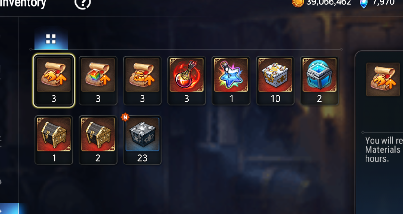Select the red flaming potion flask
The height and width of the screenshot is (214, 403).
pos(186,80)
